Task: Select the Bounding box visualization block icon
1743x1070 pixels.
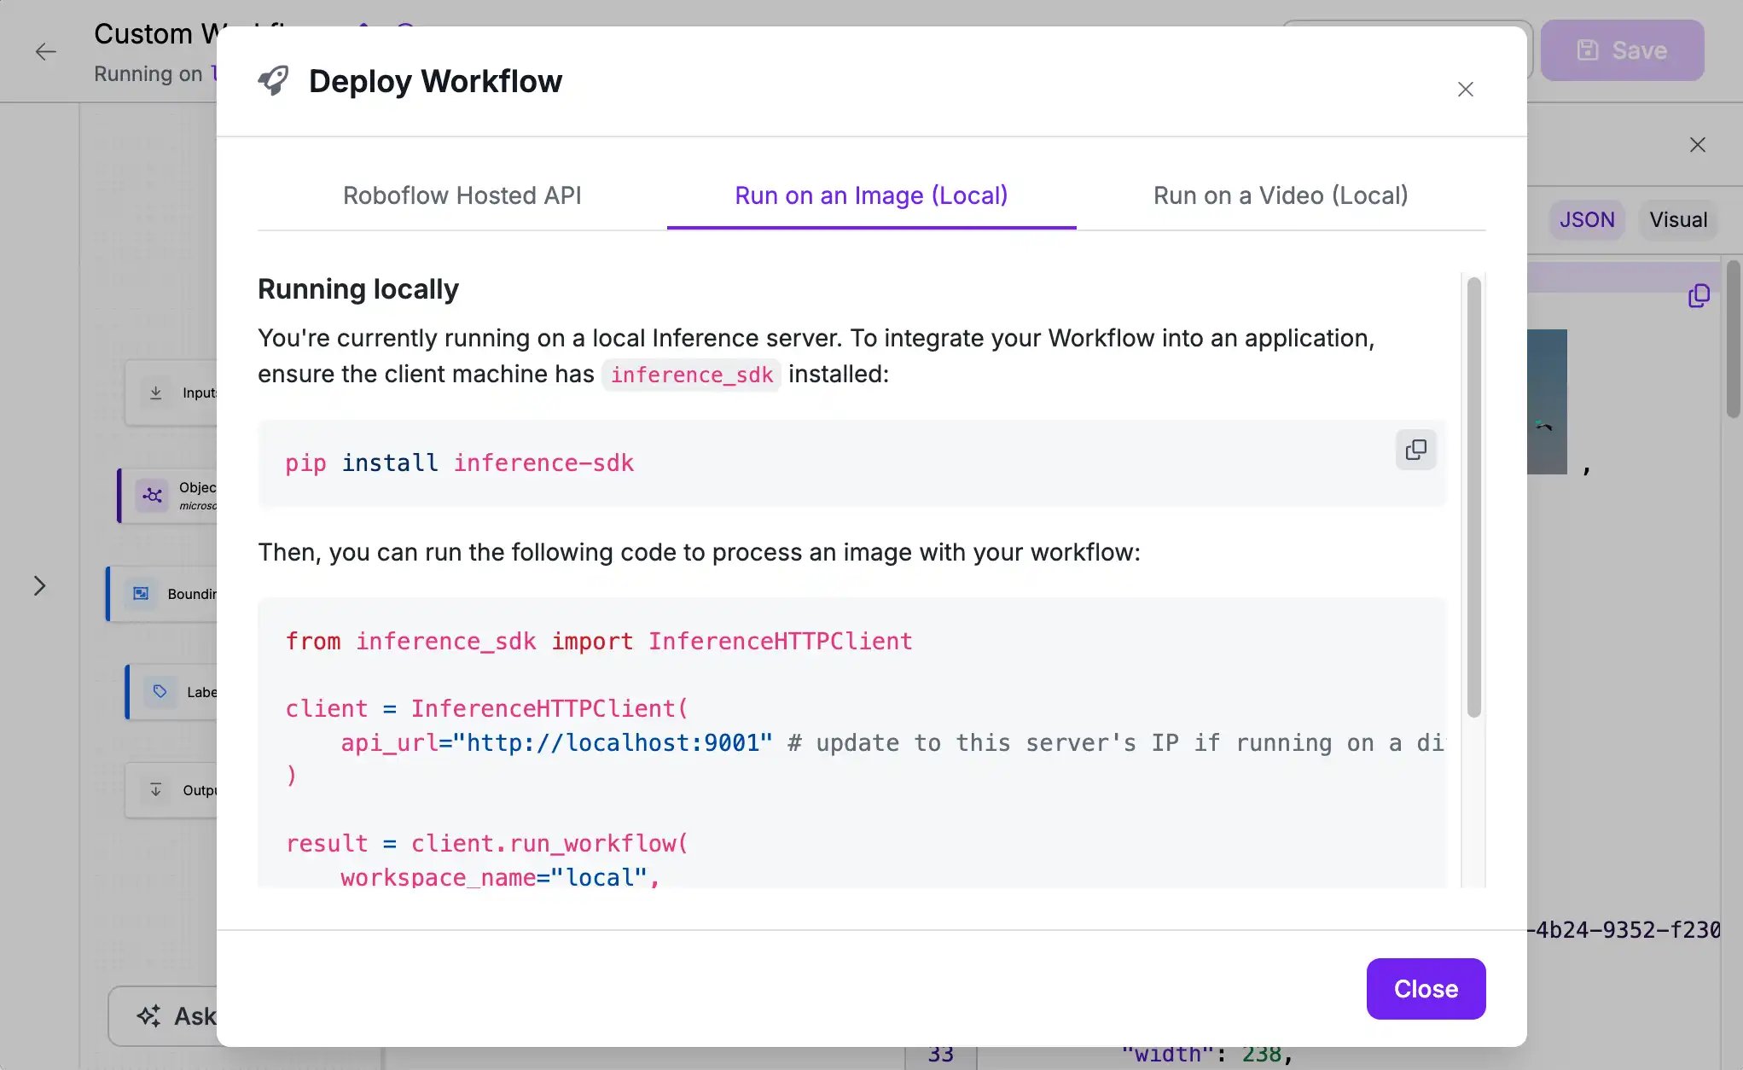Action: tap(141, 593)
